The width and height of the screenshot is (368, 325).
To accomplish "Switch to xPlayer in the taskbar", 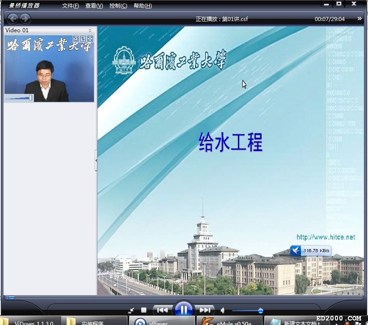I will pos(162,321).
